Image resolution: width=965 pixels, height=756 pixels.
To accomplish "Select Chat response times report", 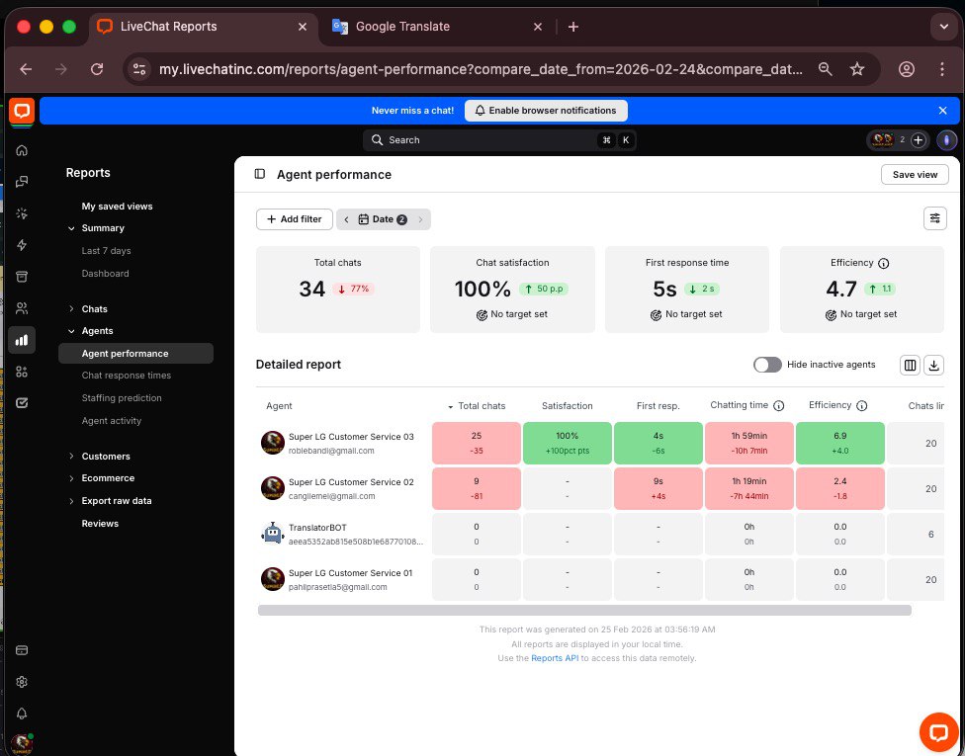I will pos(126,376).
